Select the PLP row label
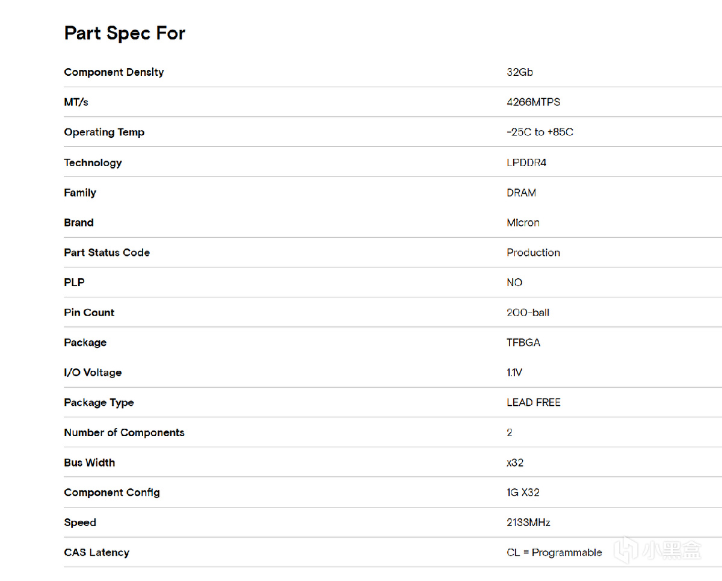The height and width of the screenshot is (581, 722). point(74,282)
